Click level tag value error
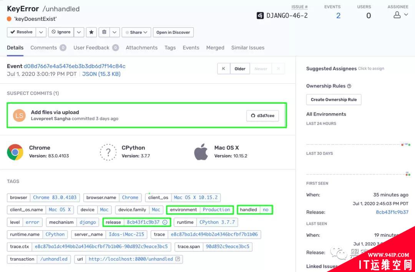The width and height of the screenshot is (415, 272). click(32, 222)
